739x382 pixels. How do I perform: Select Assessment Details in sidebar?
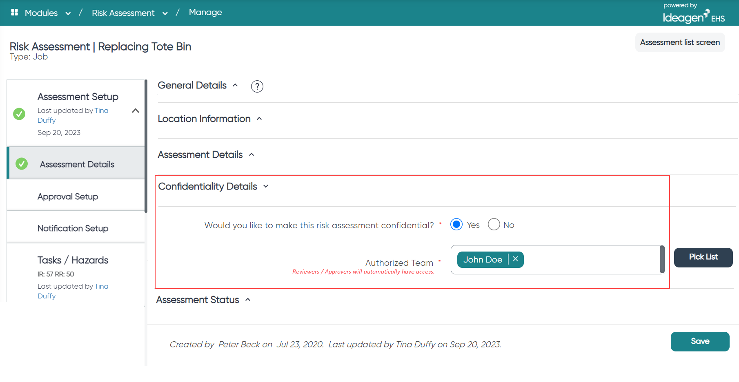(x=76, y=163)
